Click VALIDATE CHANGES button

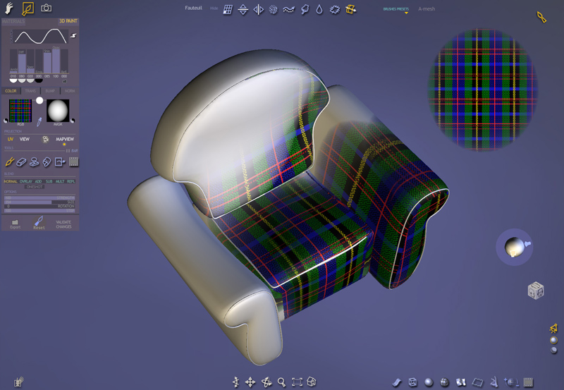tap(63, 224)
